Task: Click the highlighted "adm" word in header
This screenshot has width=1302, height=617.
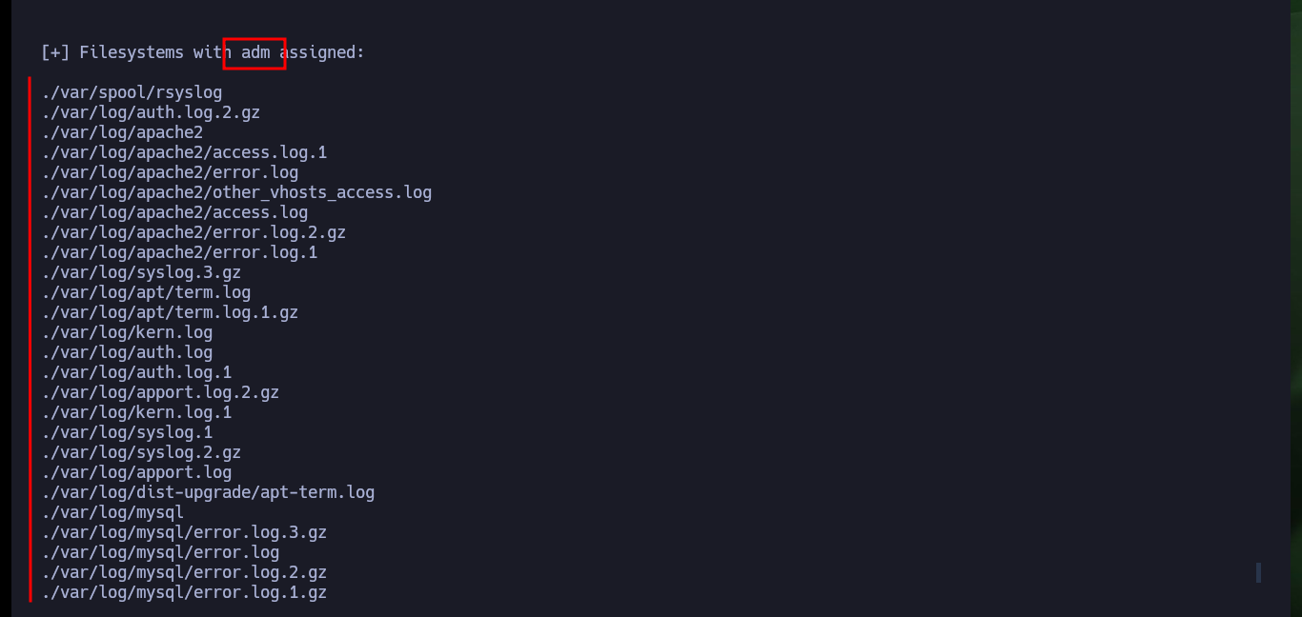Action: [255, 53]
